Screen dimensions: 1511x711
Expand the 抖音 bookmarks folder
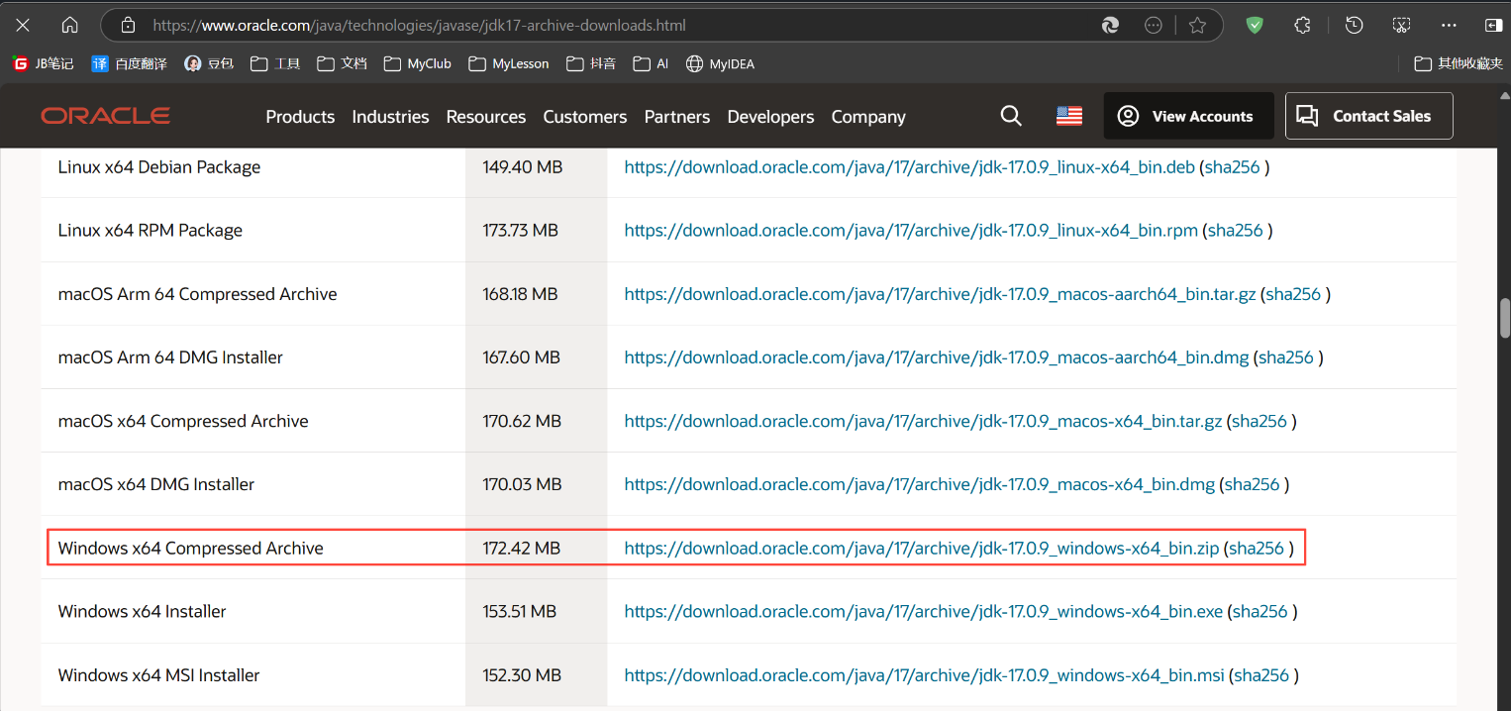591,63
